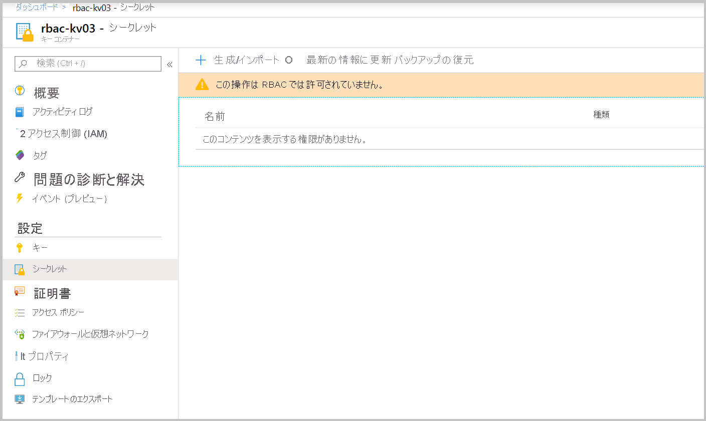Collapse the sidebar with the double chevron
Image resolution: width=706 pixels, height=421 pixels.
coord(169,64)
